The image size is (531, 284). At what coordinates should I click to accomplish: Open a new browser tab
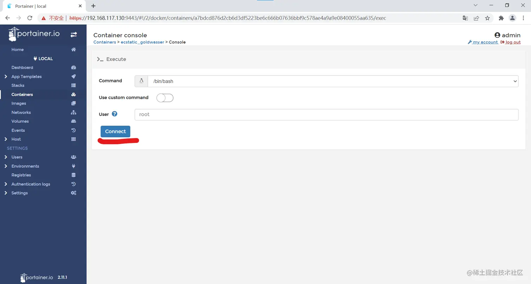click(93, 6)
